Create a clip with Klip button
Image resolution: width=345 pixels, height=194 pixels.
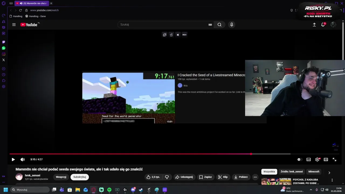pos(223,177)
